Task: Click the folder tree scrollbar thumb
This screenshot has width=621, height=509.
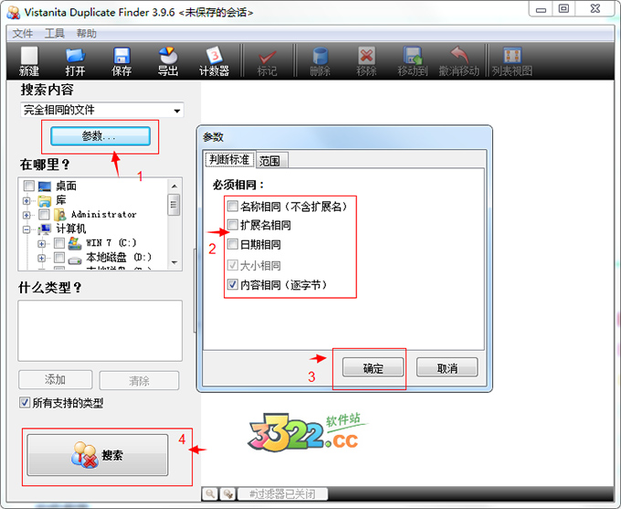Action: [x=174, y=205]
